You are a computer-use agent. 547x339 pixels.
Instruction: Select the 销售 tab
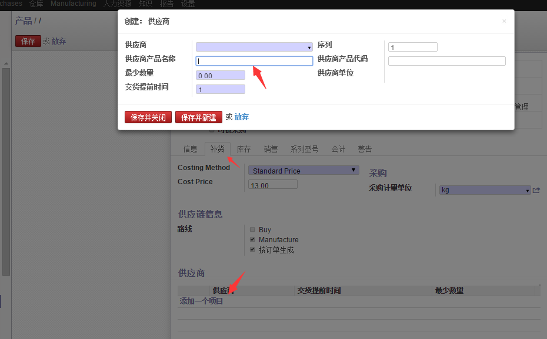[271, 149]
